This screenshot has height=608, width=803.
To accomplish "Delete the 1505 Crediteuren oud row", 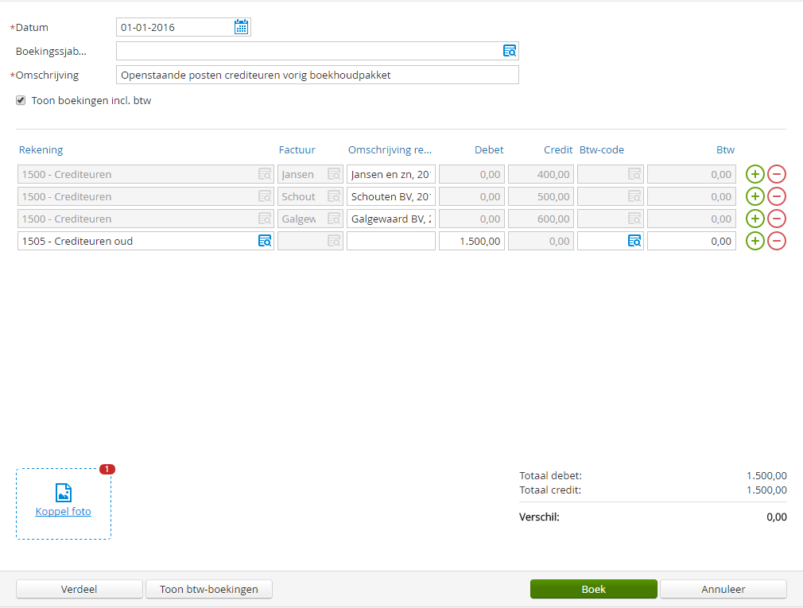I will pos(776,241).
